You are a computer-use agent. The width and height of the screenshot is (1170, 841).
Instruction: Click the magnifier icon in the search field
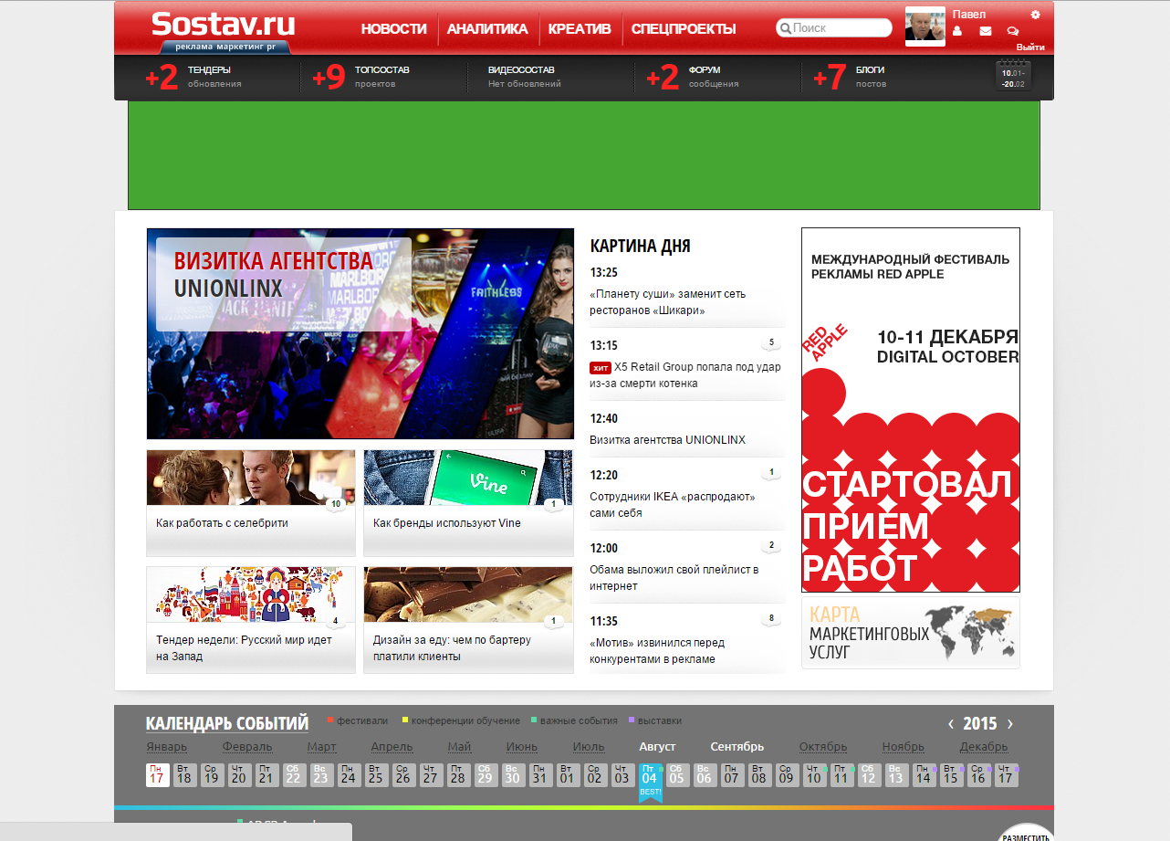[786, 28]
